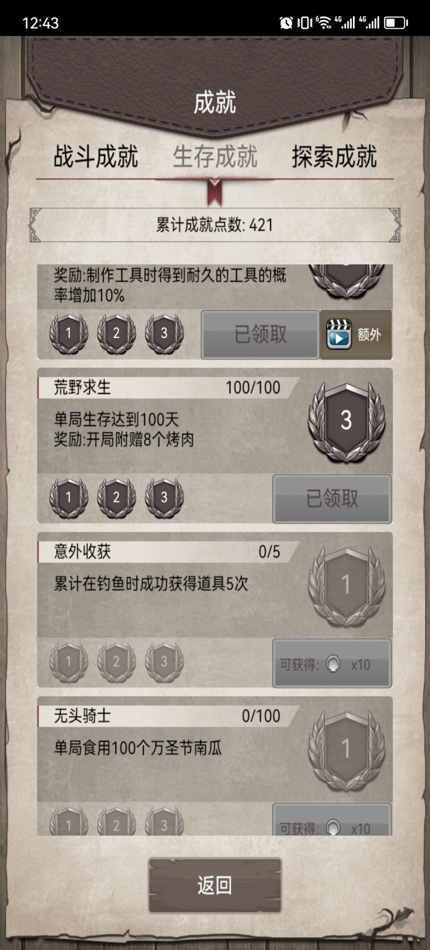Switch to the 战斗成就 tab
The width and height of the screenshot is (430, 950).
click(96, 157)
